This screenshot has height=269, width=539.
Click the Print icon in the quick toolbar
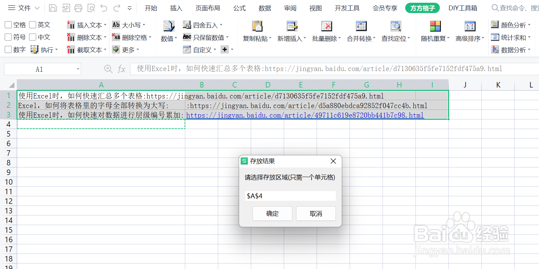click(78, 8)
